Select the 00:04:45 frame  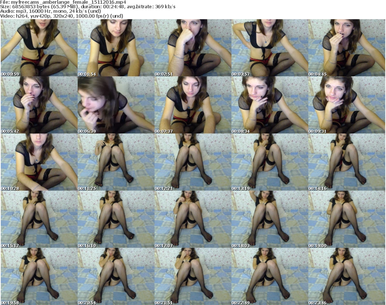347,48
